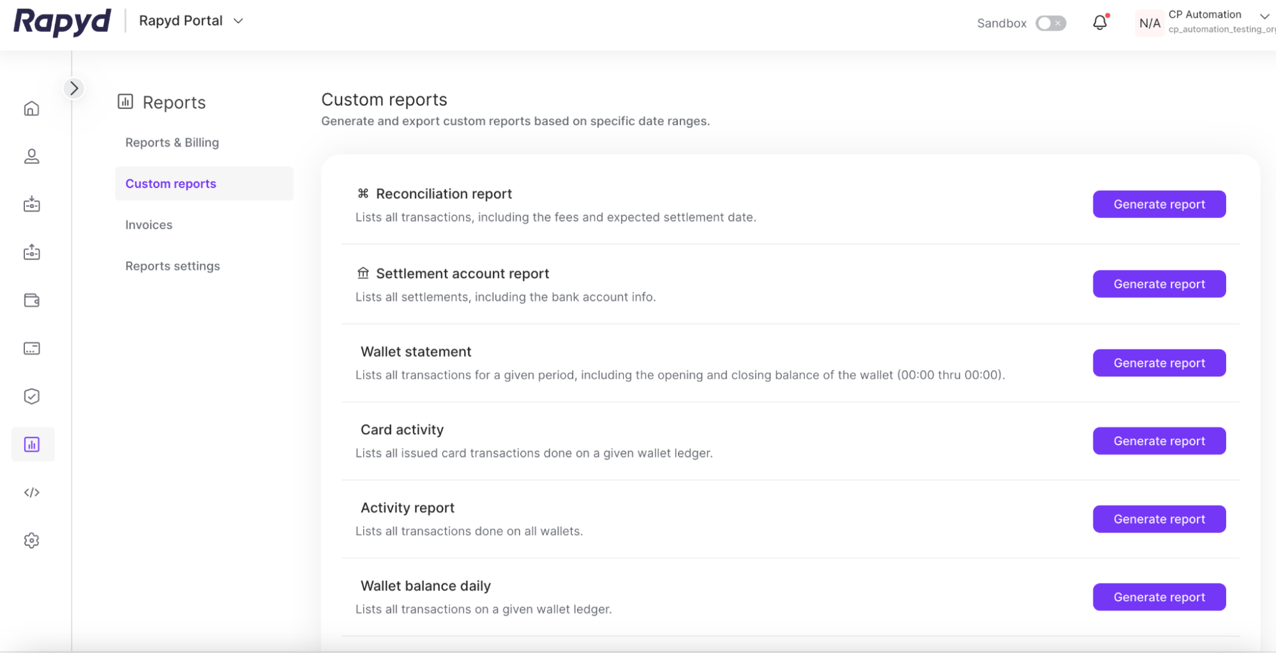
Task: Open the Payouts disburse icon
Action: (x=31, y=252)
